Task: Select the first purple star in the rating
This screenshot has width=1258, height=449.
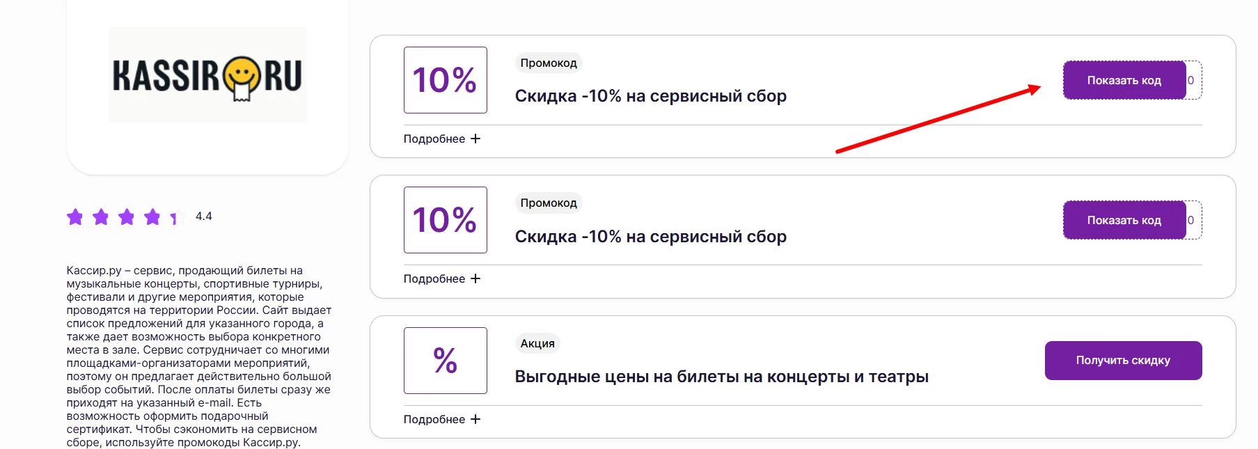Action: tap(75, 216)
